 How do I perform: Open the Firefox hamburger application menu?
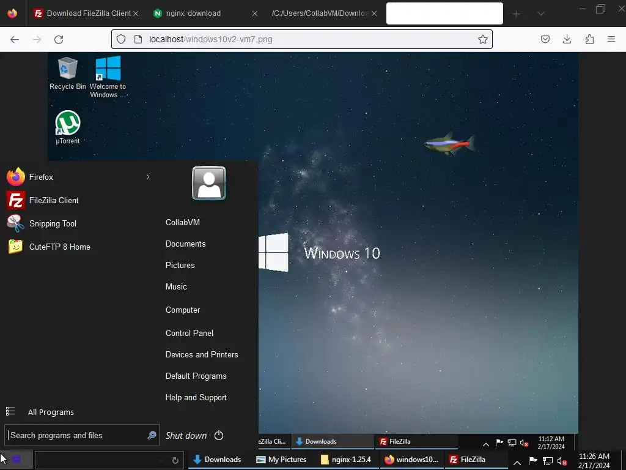pos(611,39)
